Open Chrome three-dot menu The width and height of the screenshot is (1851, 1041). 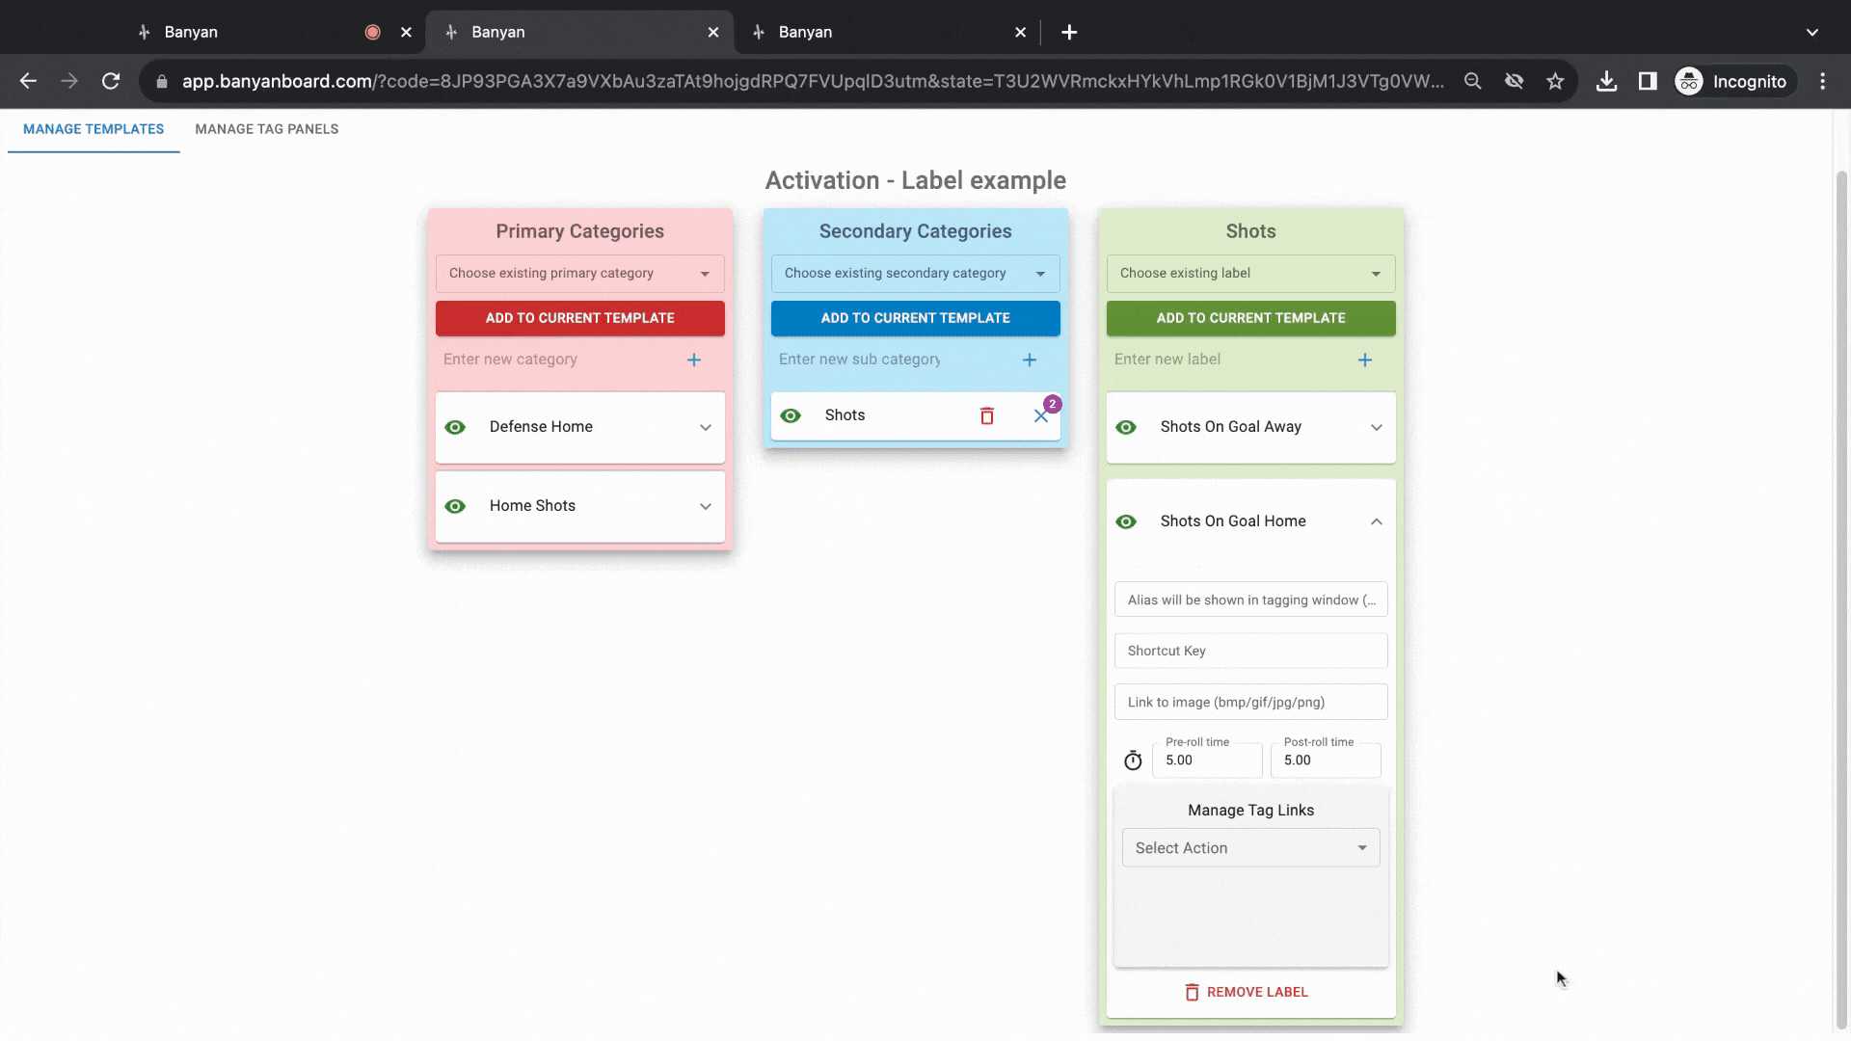pos(1822,82)
